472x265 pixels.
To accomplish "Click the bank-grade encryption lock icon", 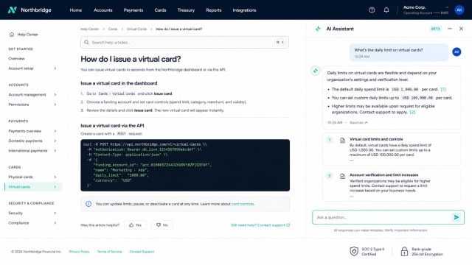I will [404, 252].
